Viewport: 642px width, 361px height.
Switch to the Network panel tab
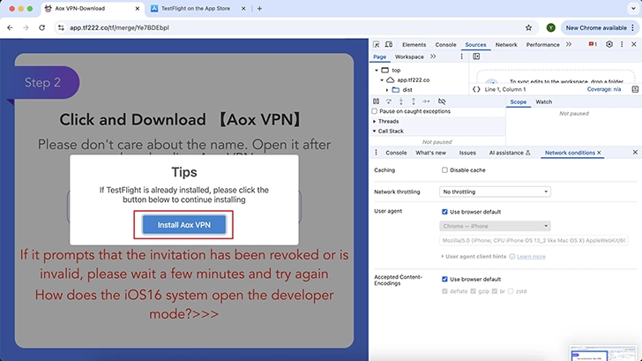click(506, 44)
